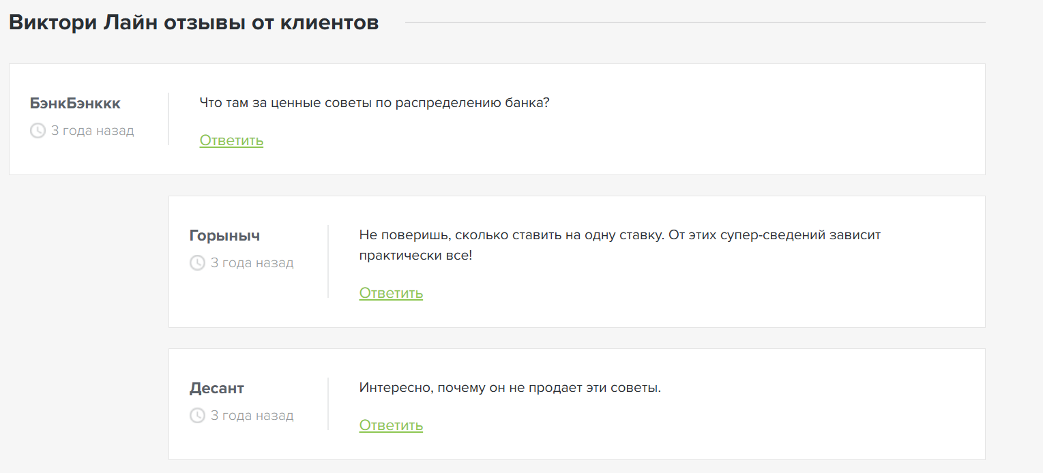Click the reviewer name Десант
The height and width of the screenshot is (473, 1043).
(x=216, y=388)
